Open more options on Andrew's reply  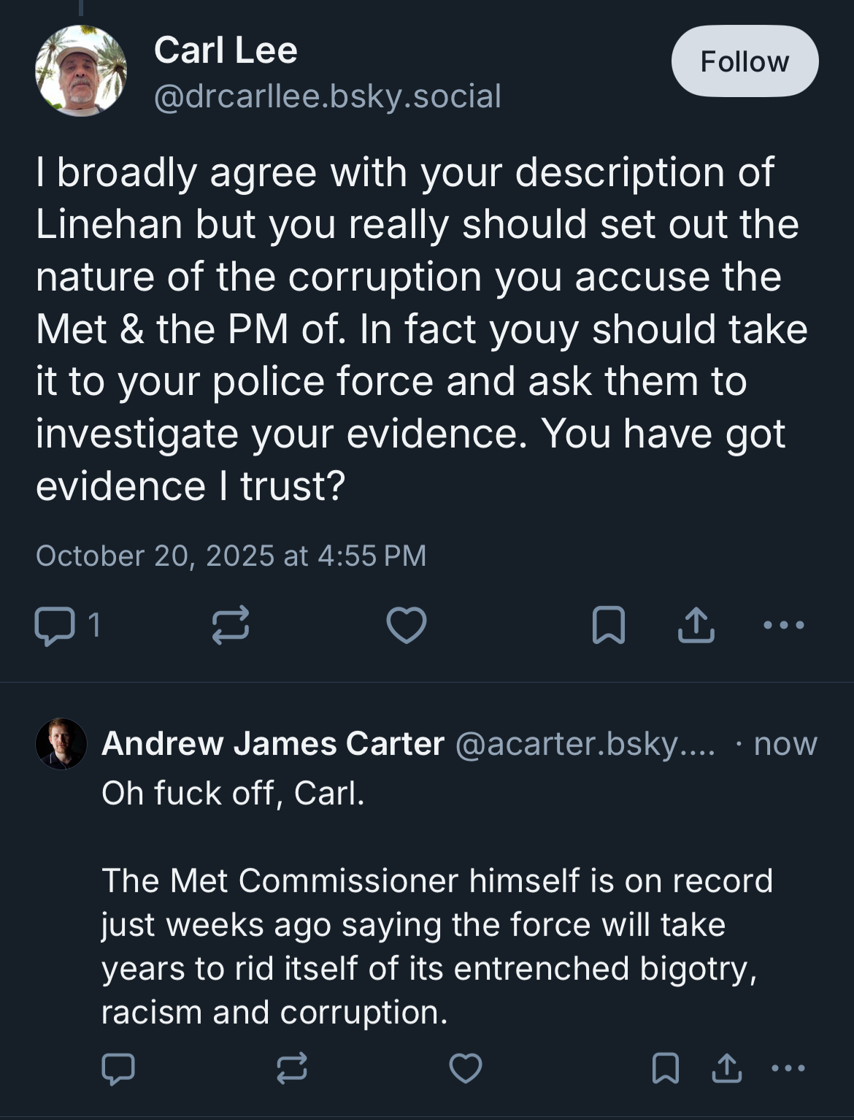[788, 1069]
